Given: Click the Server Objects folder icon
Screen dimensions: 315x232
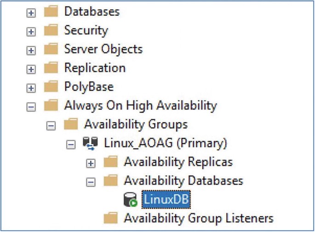Looking at the screenshot, I should click(x=51, y=50).
